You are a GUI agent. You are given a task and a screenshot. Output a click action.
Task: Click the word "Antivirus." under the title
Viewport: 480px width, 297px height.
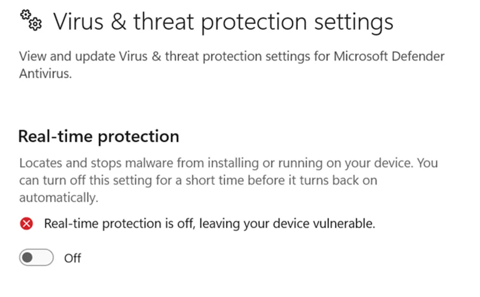click(46, 74)
